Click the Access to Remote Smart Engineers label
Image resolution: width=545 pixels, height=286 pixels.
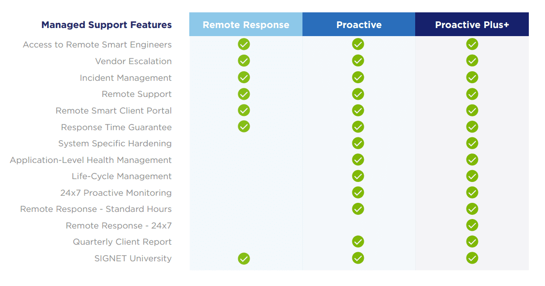coord(97,45)
